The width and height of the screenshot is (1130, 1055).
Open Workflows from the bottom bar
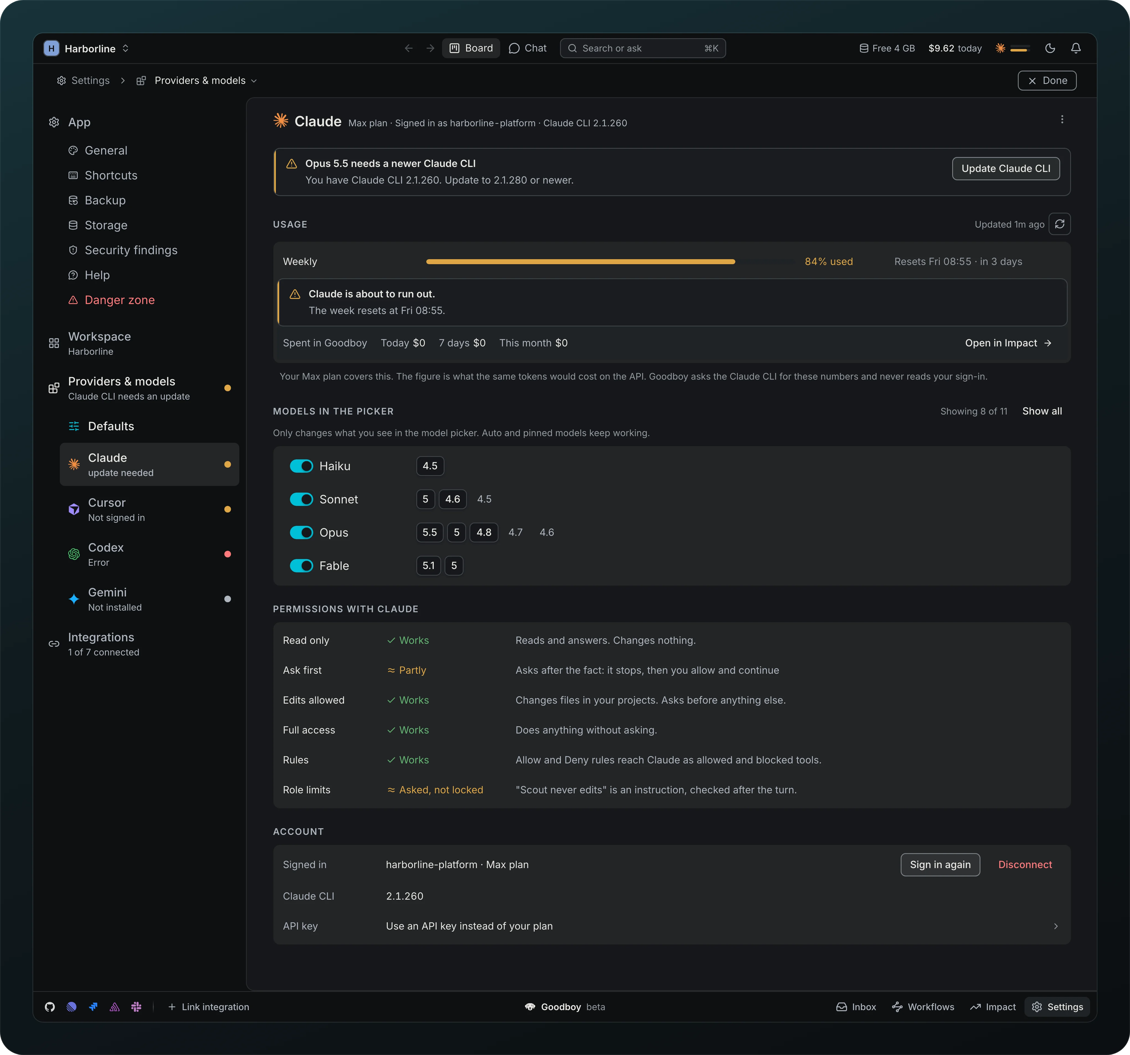tap(923, 1007)
